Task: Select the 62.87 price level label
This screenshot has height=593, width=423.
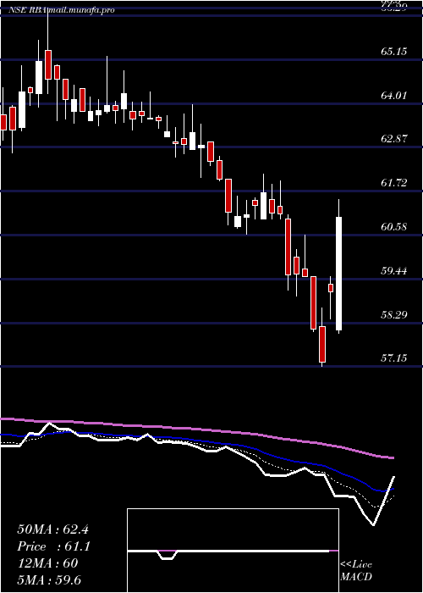Action: 394,139
